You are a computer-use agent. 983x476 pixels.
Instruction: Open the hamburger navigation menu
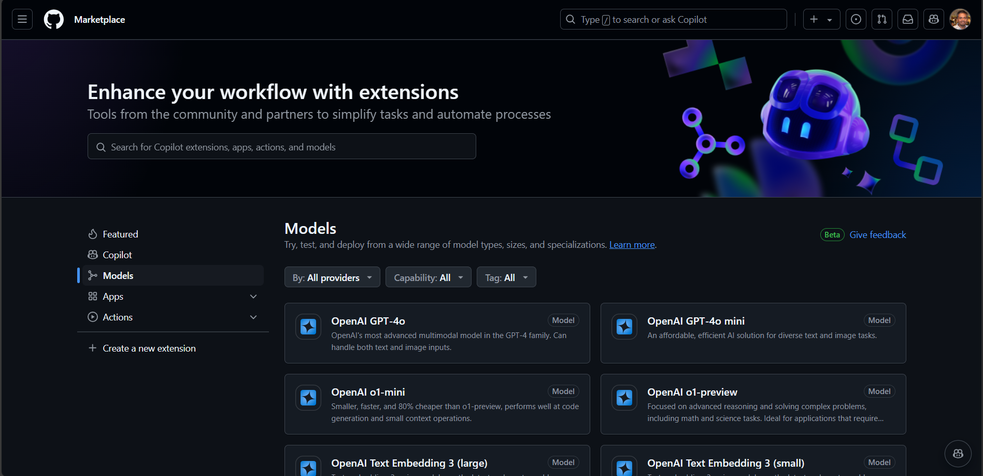coord(22,19)
